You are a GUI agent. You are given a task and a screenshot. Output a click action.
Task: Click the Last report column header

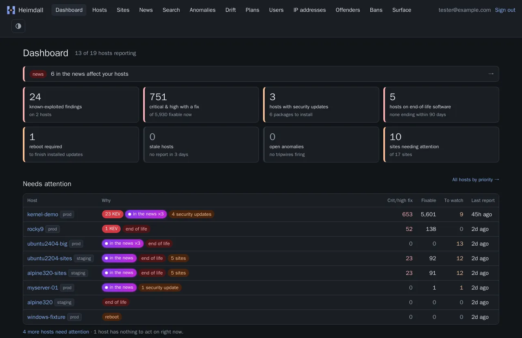point(483,200)
